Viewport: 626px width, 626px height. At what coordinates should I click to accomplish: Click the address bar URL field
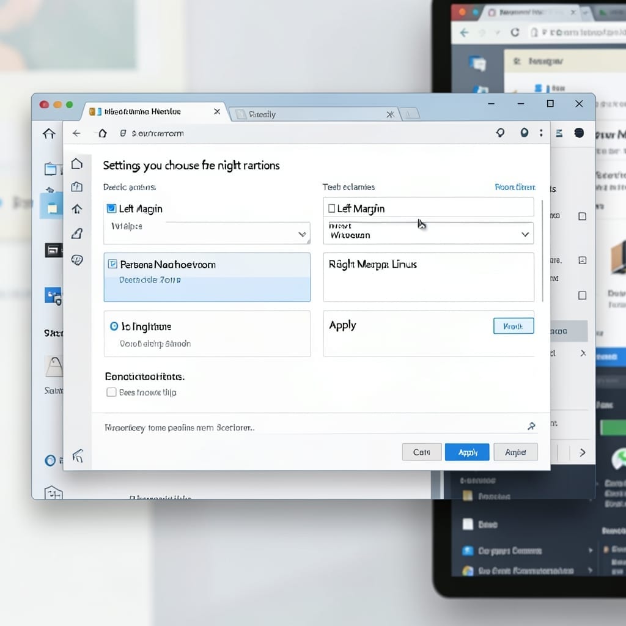coord(303,133)
